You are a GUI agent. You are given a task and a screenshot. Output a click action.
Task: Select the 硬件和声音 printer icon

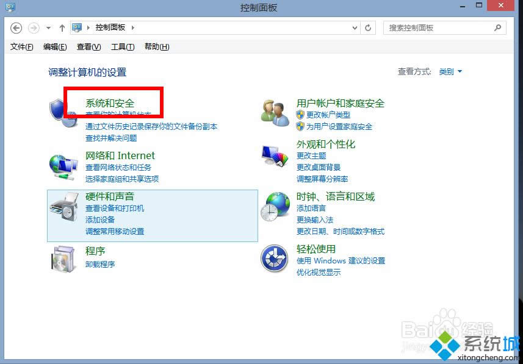(64, 207)
